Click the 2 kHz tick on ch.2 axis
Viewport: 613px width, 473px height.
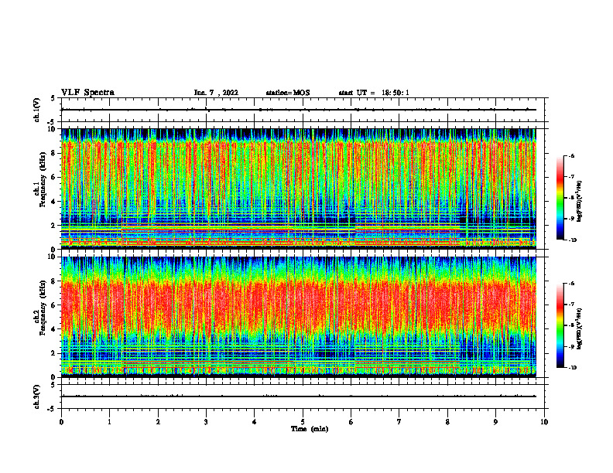point(54,353)
